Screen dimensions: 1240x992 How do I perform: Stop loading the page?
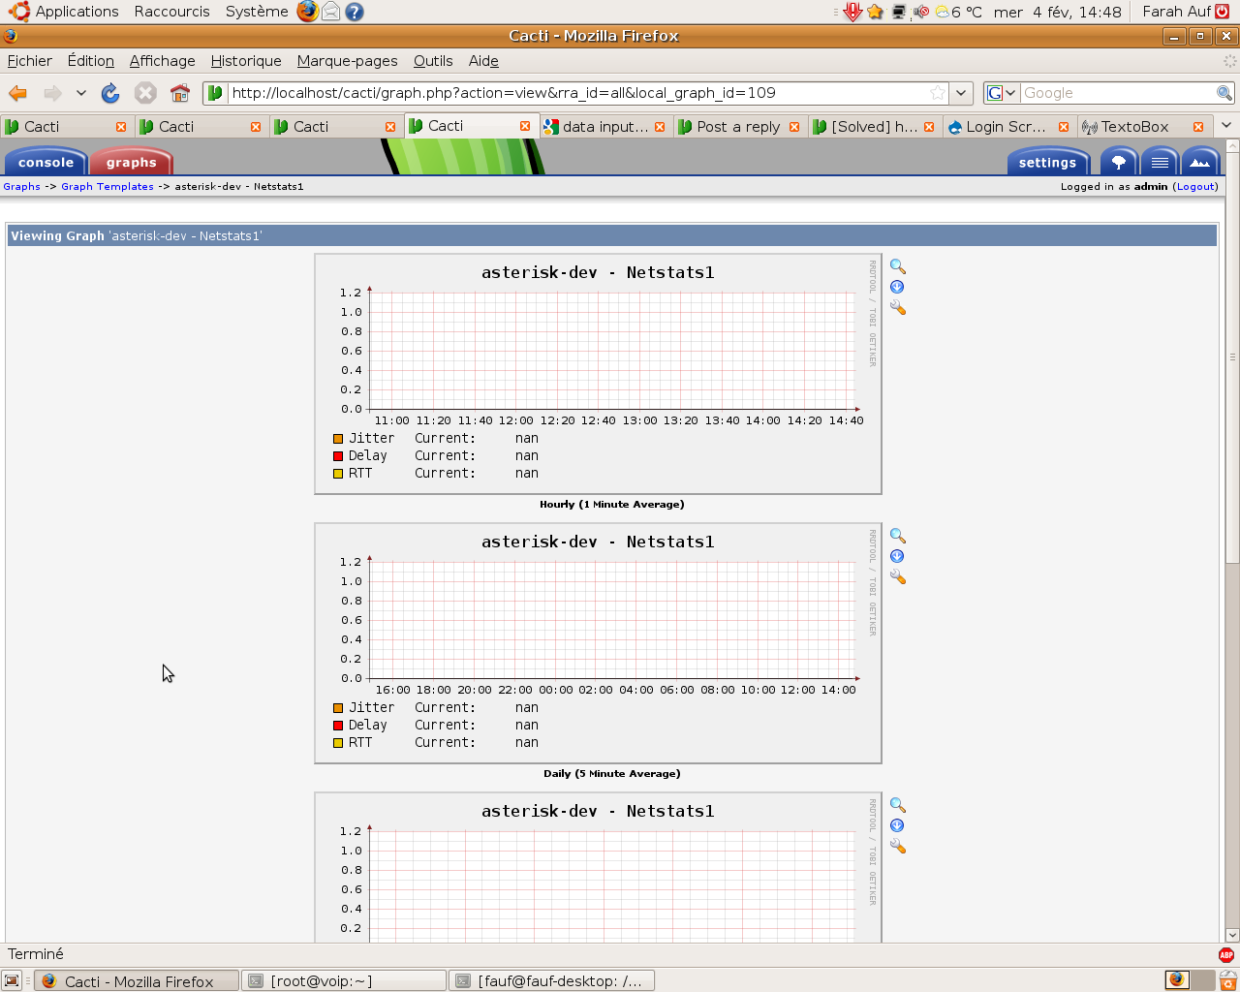[x=145, y=93]
